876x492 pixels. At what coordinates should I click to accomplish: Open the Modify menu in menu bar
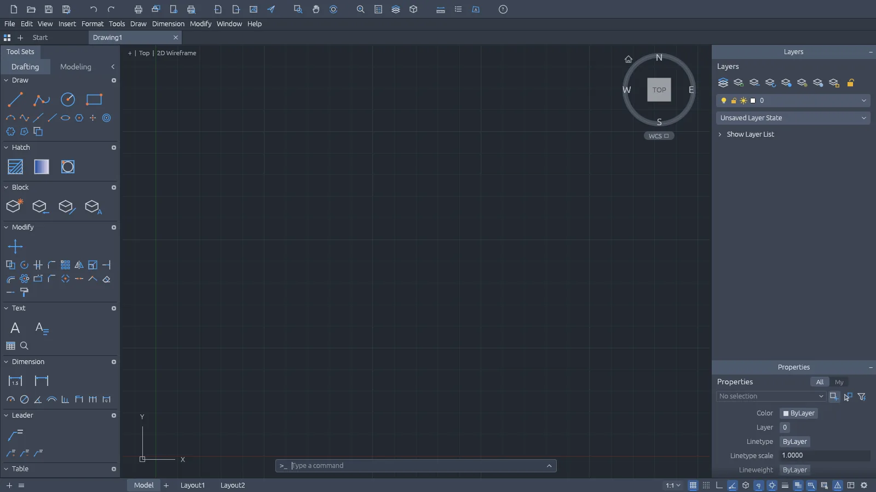click(x=200, y=24)
